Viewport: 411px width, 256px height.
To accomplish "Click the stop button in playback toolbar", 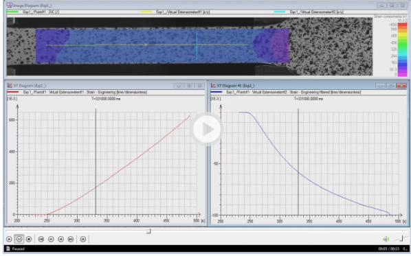I will tap(29, 239).
